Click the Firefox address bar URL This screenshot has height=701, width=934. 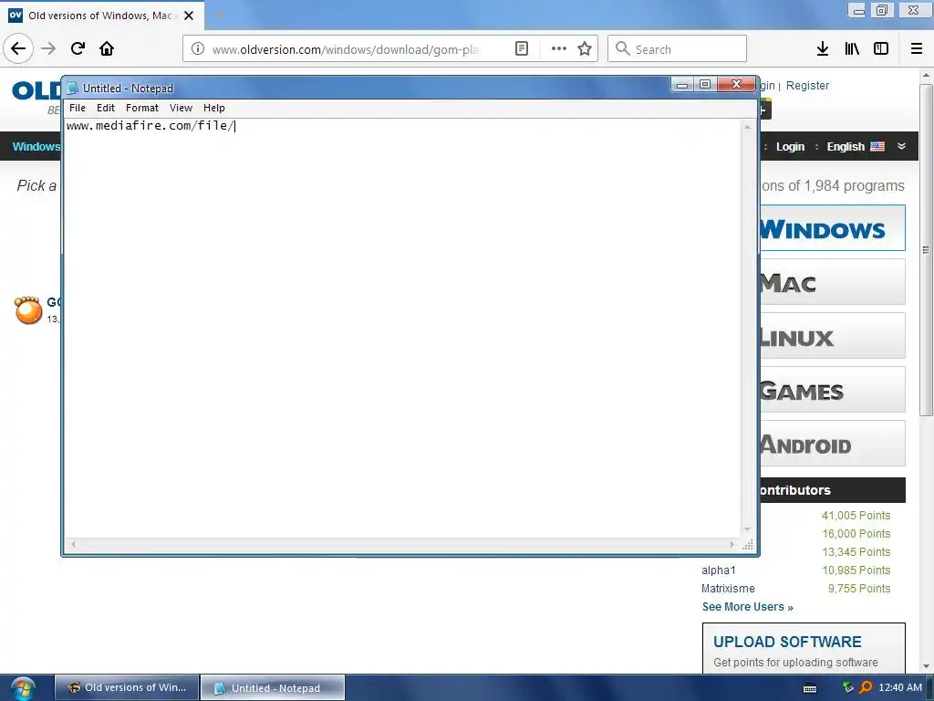click(346, 49)
